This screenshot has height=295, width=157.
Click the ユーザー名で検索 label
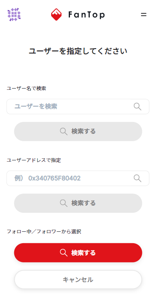(26, 89)
